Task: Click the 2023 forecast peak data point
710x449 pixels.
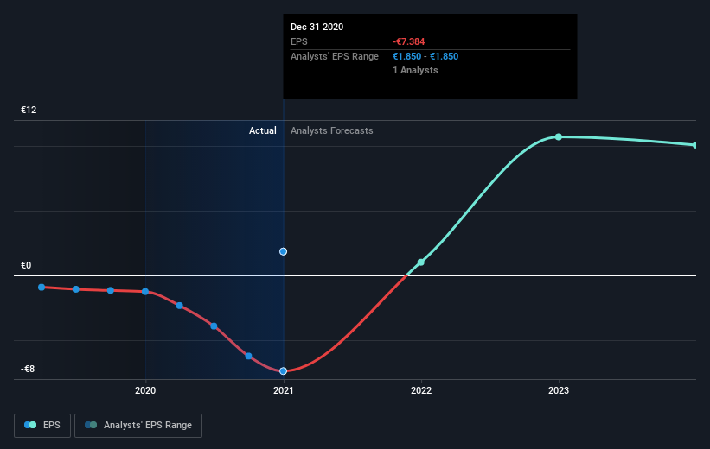Action: 559,136
